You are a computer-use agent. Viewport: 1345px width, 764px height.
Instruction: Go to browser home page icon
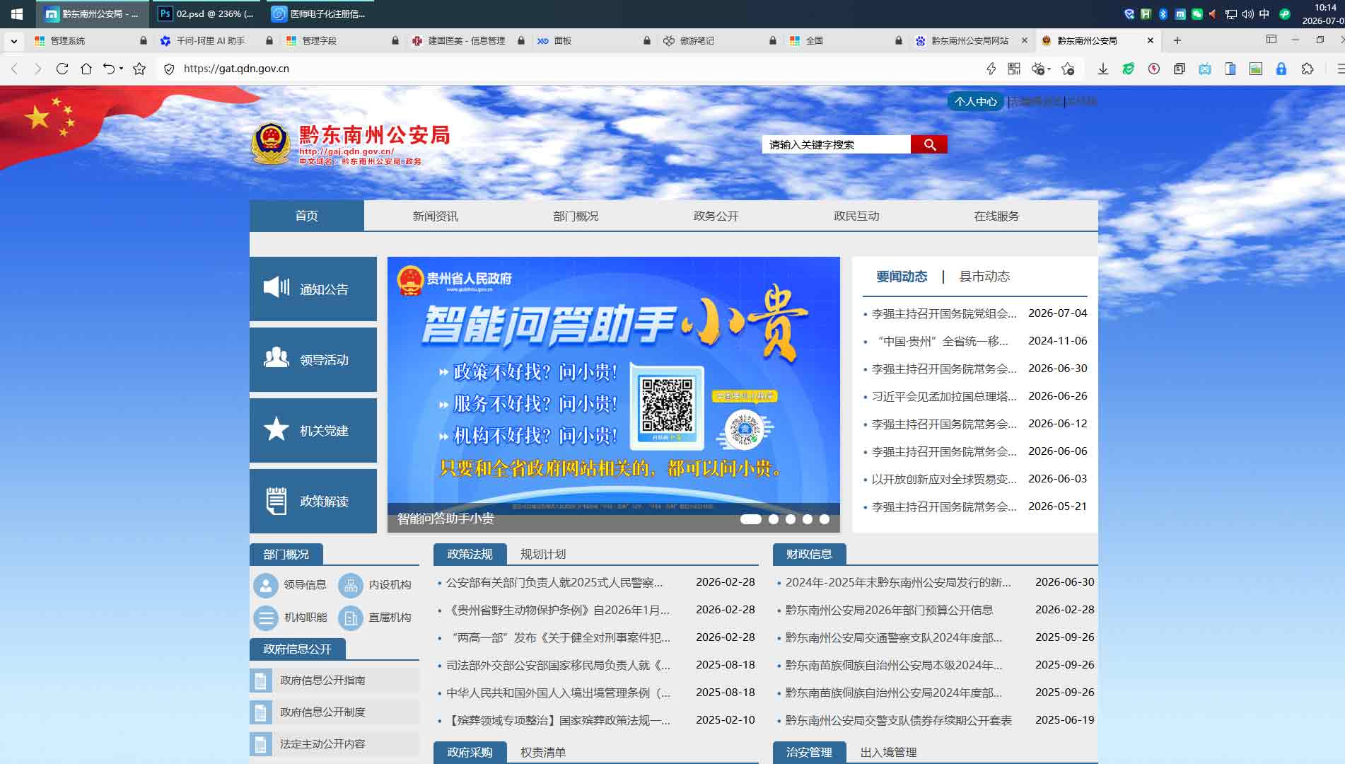86,69
